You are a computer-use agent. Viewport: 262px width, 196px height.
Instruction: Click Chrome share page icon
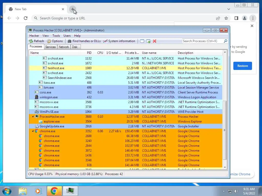click(218, 18)
